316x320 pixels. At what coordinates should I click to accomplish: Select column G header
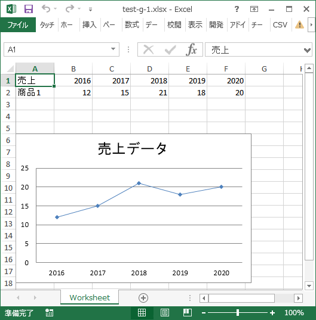(264, 69)
